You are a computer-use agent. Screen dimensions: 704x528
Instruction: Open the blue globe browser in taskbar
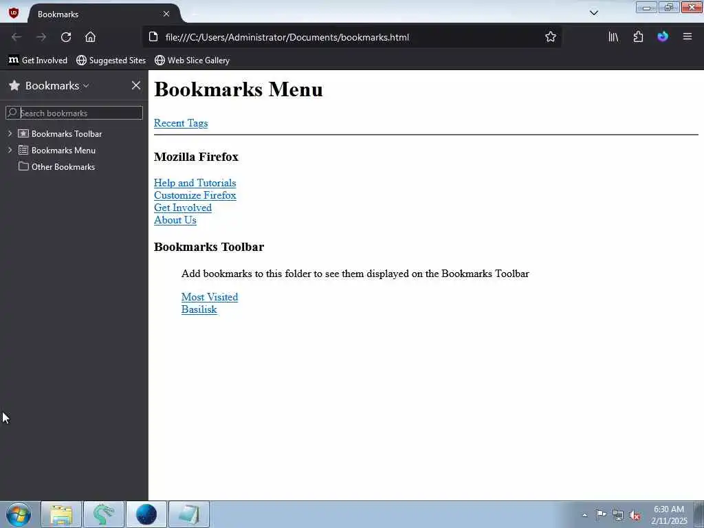146,514
